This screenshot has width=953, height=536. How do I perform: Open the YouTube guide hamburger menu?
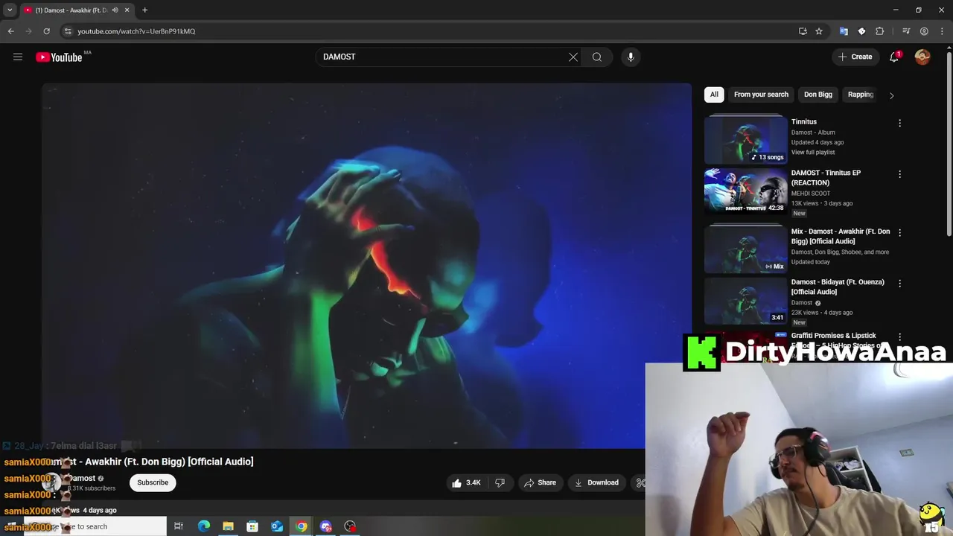18,57
